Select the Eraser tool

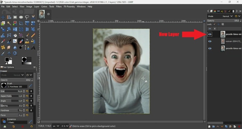click(x=21, y=41)
